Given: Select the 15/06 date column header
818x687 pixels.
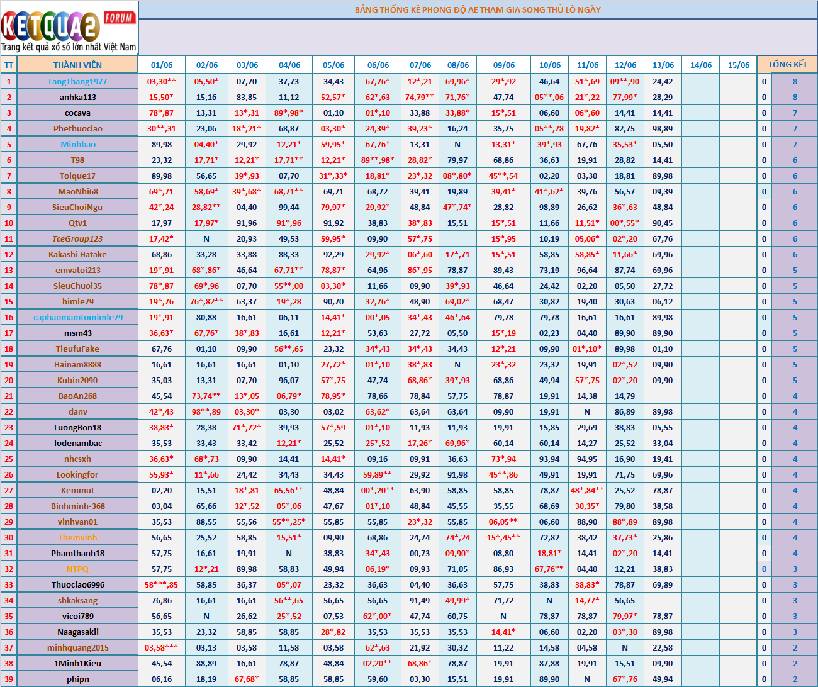Looking at the screenshot, I should coord(739,65).
